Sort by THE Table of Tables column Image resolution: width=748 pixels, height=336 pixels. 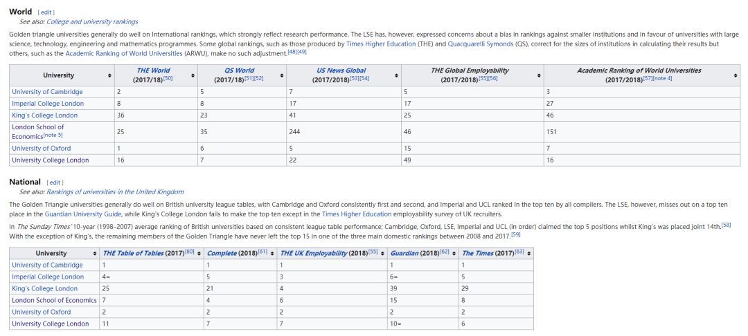(x=199, y=254)
